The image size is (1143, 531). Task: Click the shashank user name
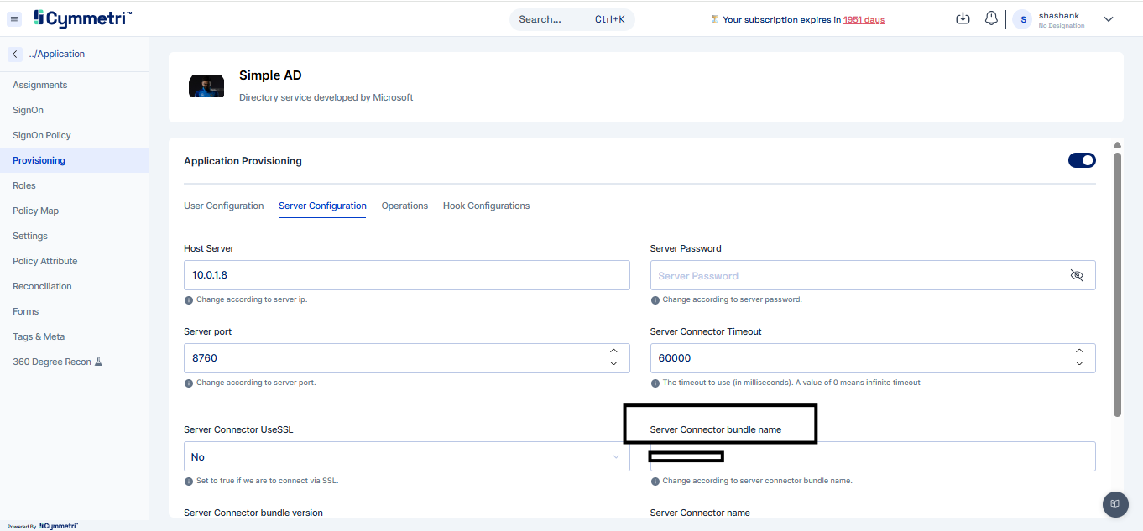(1059, 15)
